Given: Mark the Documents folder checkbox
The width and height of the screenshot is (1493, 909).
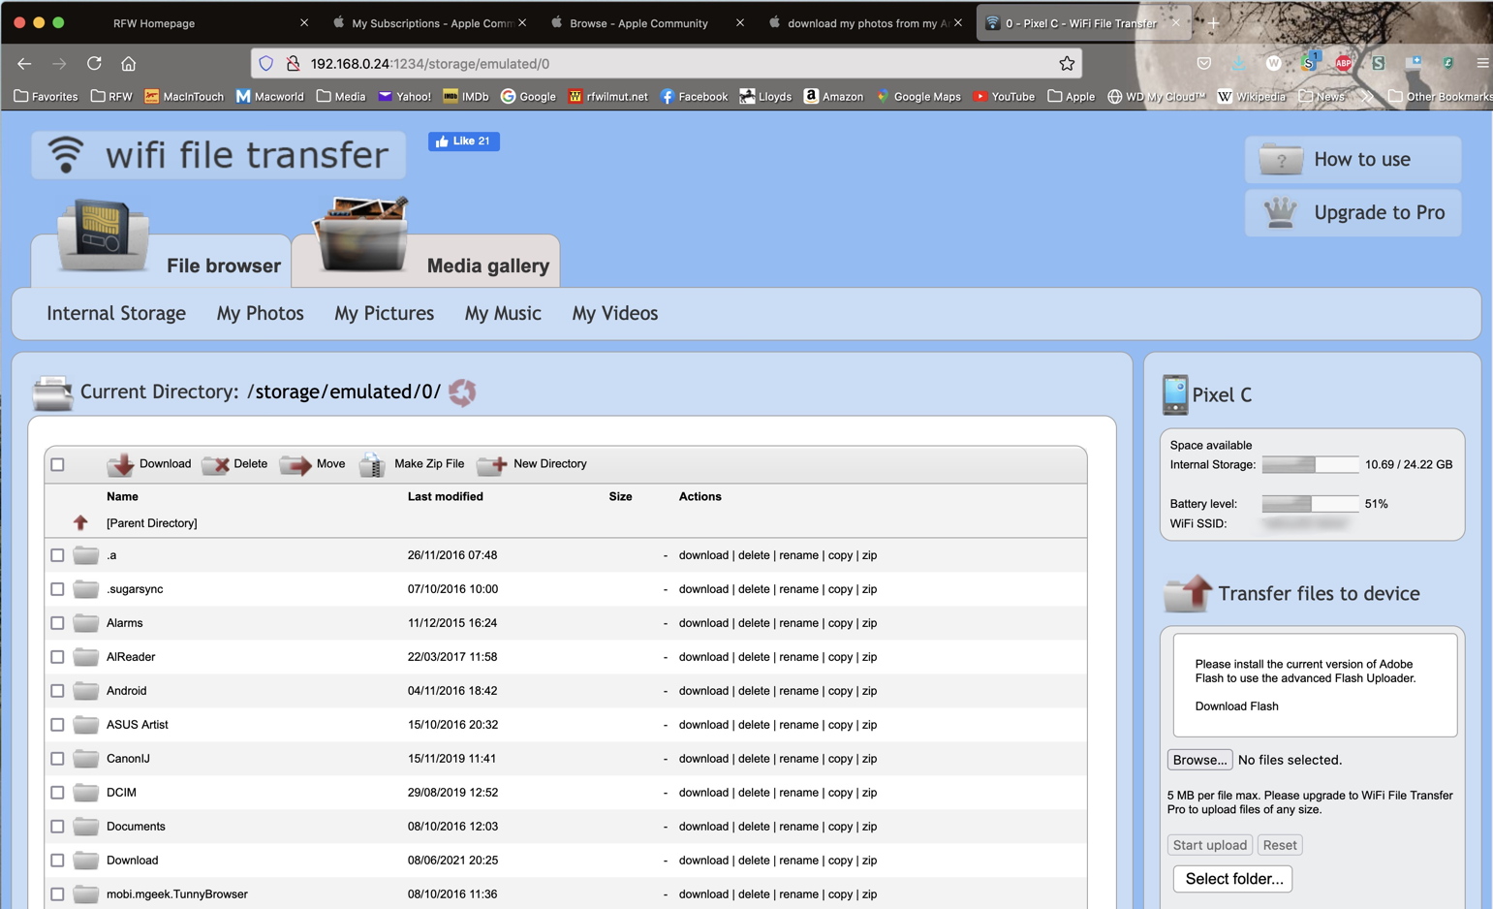Looking at the screenshot, I should [x=57, y=827].
